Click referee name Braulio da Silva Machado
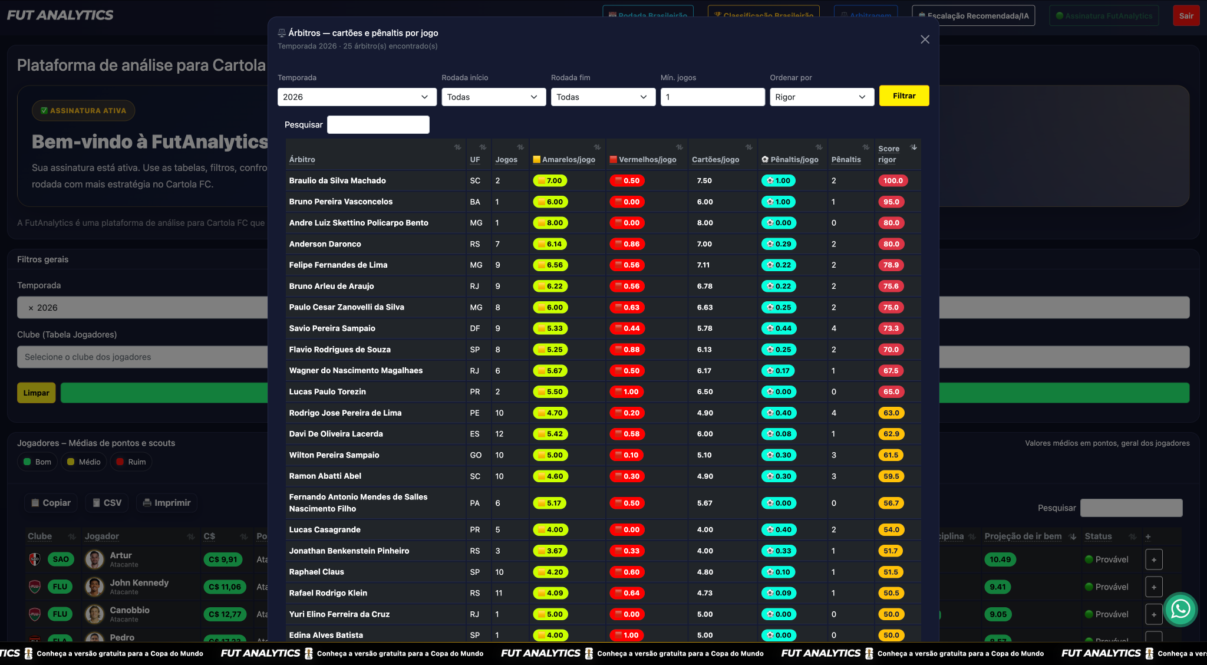Screen dimensions: 1207x665 [337, 180]
